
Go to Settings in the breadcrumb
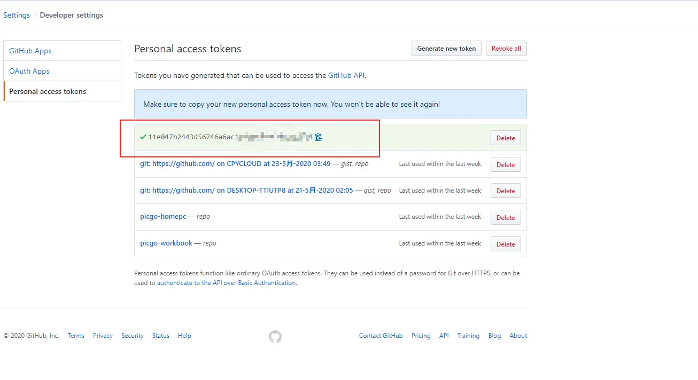pos(17,15)
